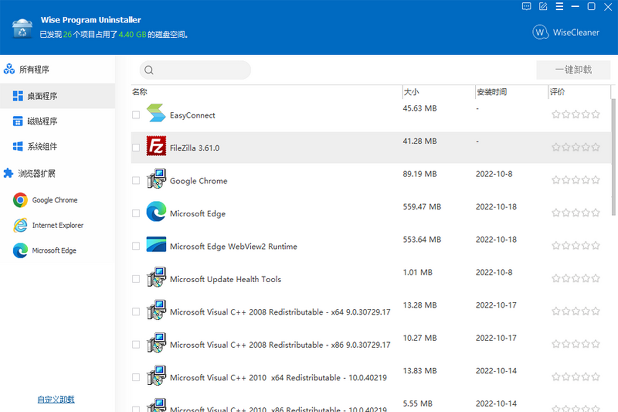
Task: Click the 553.64 MB size value
Action: [422, 240]
